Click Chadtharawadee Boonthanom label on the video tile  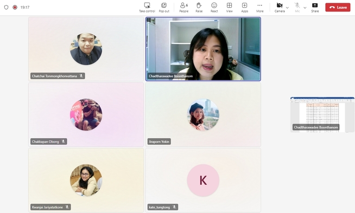click(170, 76)
